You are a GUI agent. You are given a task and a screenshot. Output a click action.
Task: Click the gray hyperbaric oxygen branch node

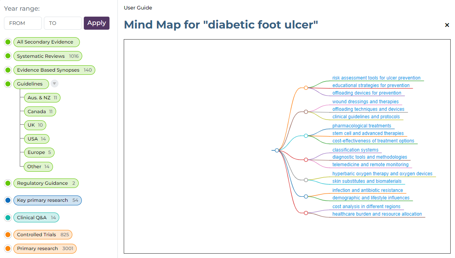[306, 180]
